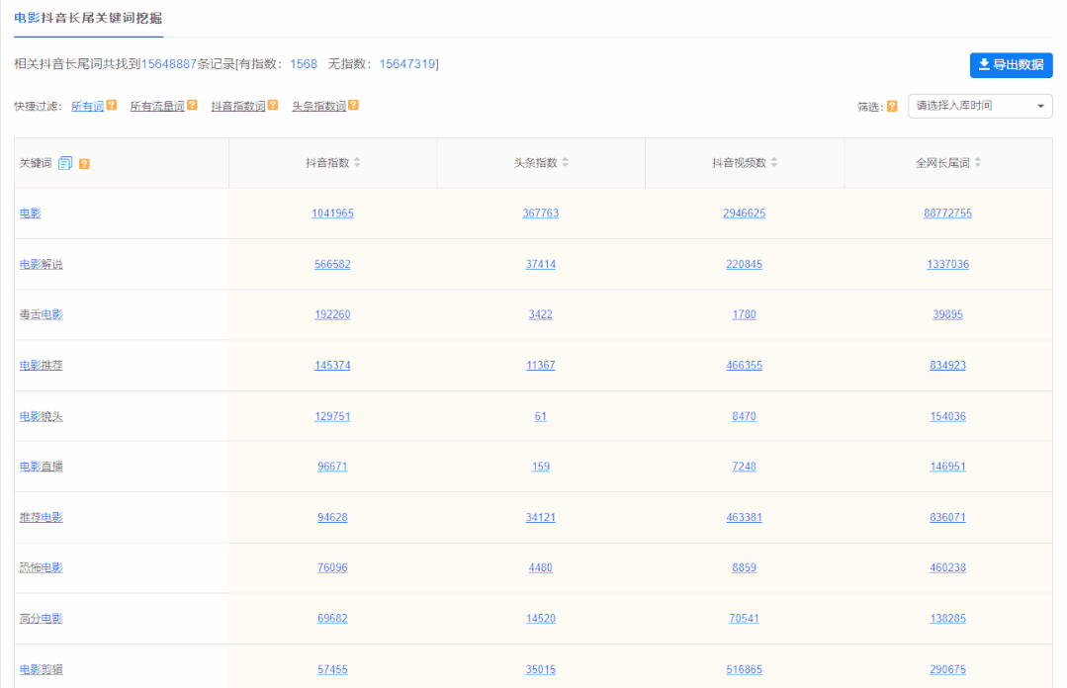
Task: Open the 请选择入库时间 dropdown
Action: 980,106
